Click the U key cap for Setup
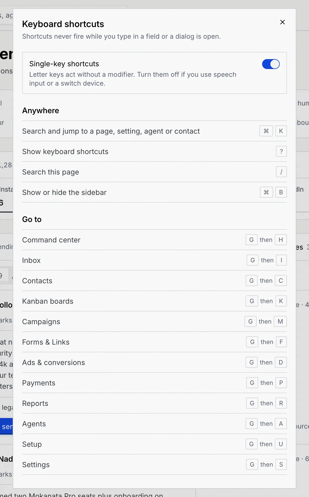The width and height of the screenshot is (309, 497). point(281,444)
